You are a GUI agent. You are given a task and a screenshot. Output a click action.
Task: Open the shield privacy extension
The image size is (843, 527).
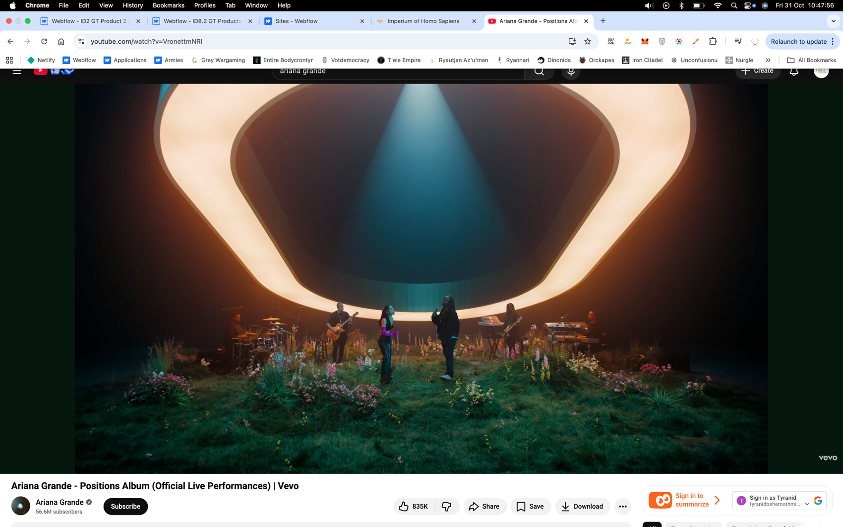[662, 42]
